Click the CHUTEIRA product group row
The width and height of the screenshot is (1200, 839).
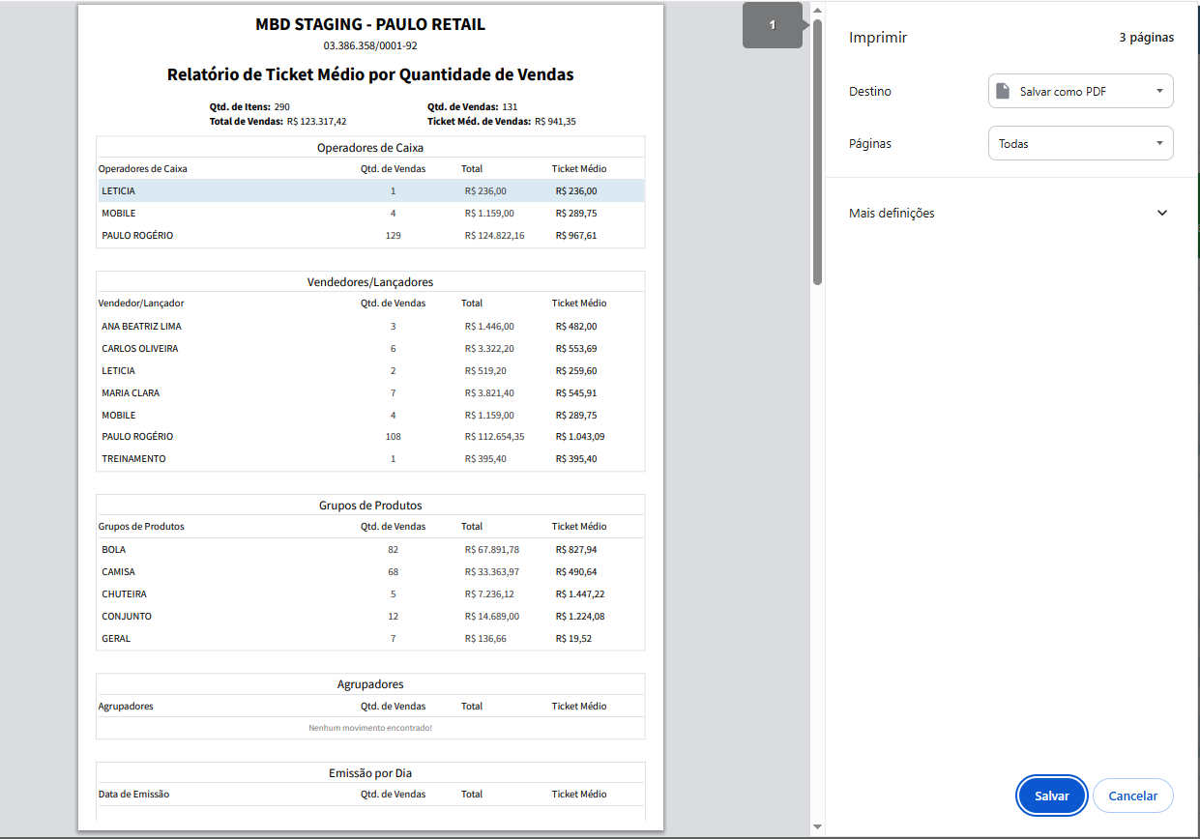click(370, 593)
